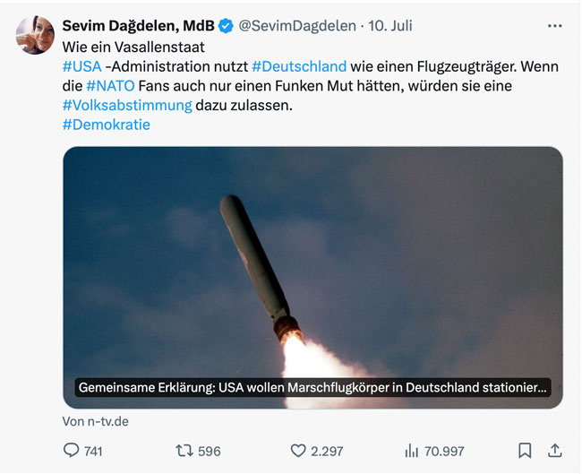Open the missile launch article image

pyautogui.click(x=312, y=260)
